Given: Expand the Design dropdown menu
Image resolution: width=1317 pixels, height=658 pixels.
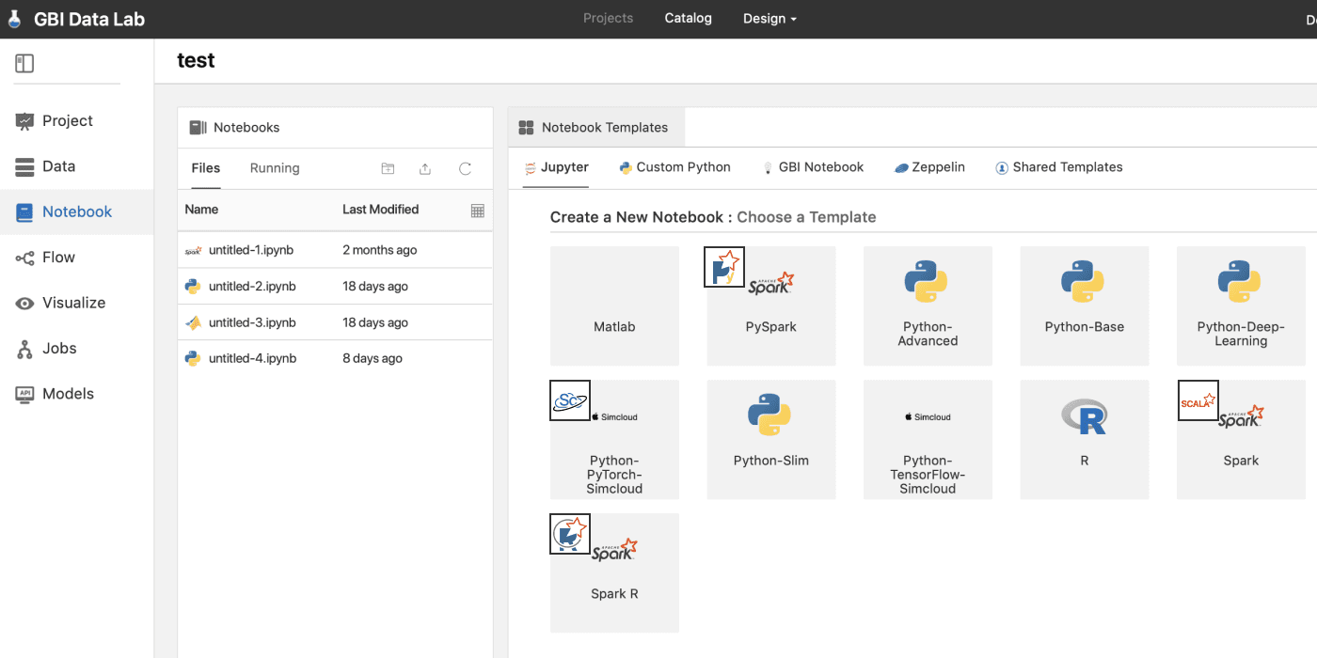Looking at the screenshot, I should click(770, 19).
